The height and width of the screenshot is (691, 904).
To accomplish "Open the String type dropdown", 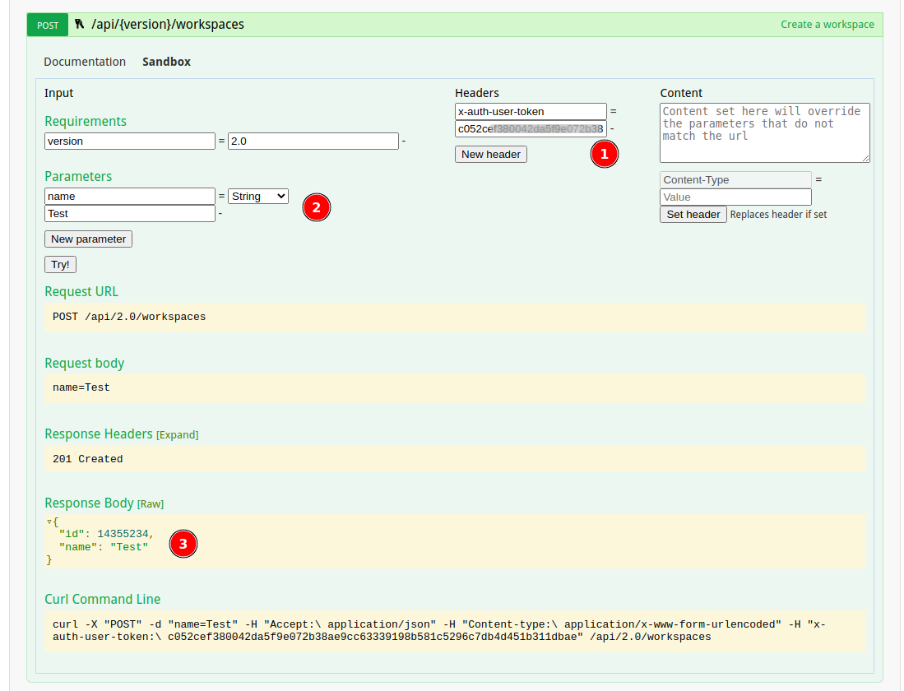I will tap(258, 196).
